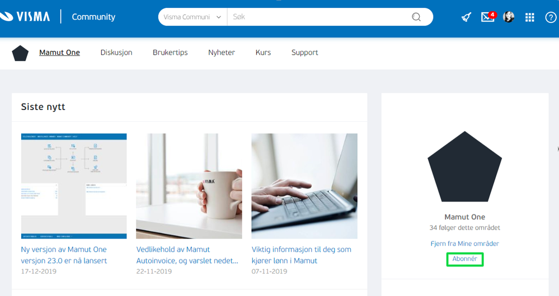Open the apps grid menu
This screenshot has width=559, height=296.
[529, 17]
